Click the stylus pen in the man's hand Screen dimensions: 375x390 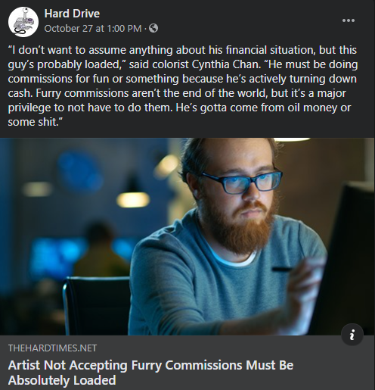[x=282, y=269]
